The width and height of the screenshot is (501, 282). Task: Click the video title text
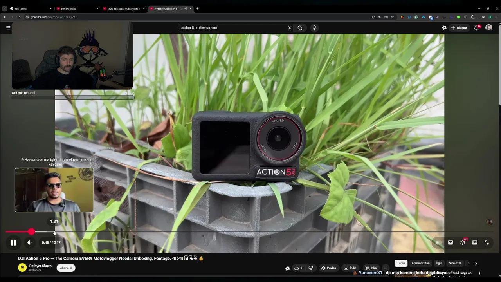(x=111, y=258)
